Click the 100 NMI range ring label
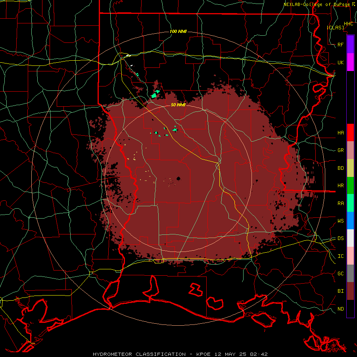The width and height of the screenshot is (357, 357). pyautogui.click(x=178, y=31)
